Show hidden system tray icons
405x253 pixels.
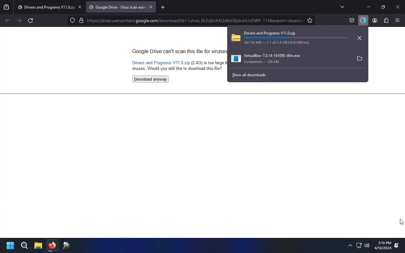click(350, 245)
